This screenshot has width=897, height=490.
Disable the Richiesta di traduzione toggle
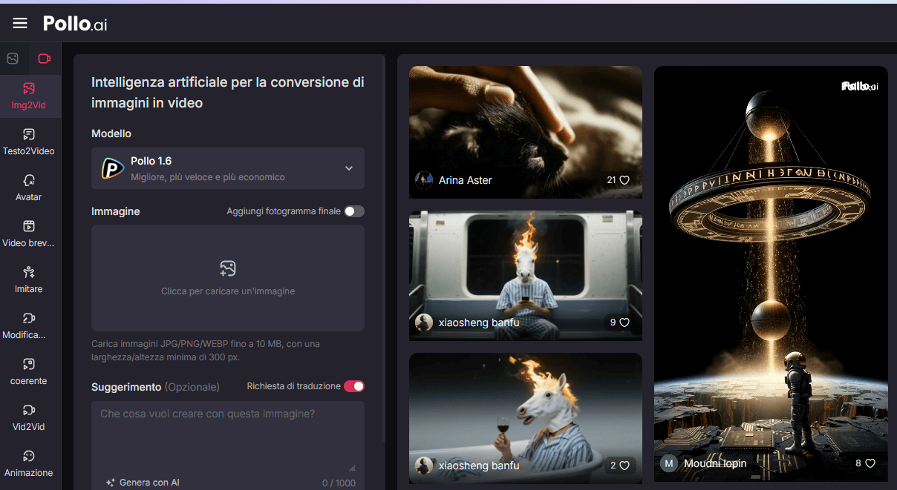click(x=353, y=386)
